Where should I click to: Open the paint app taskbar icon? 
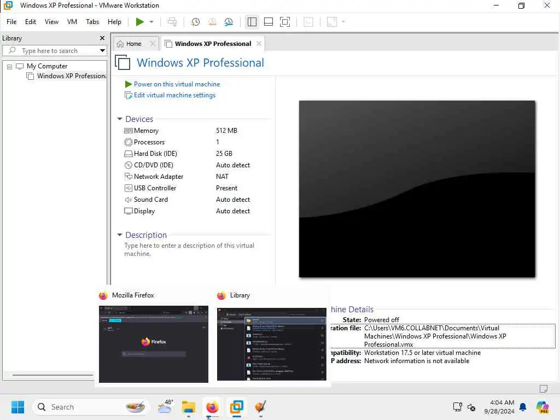261,407
